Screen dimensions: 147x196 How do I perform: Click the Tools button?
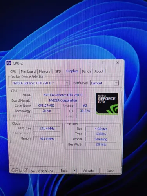click(64, 171)
